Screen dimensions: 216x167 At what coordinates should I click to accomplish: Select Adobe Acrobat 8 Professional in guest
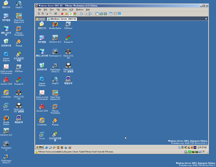click(x=42, y=95)
